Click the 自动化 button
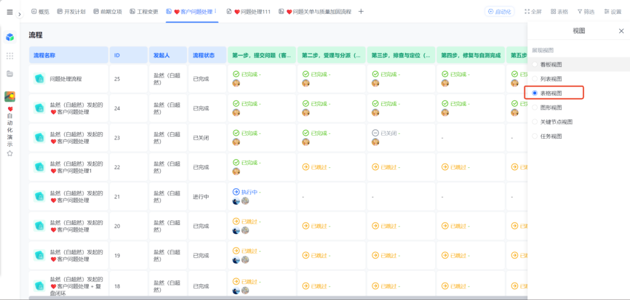 499,12
